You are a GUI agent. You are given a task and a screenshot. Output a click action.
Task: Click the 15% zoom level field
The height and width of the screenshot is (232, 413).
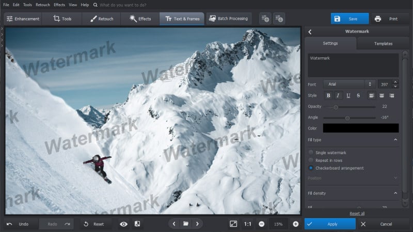pos(278,224)
